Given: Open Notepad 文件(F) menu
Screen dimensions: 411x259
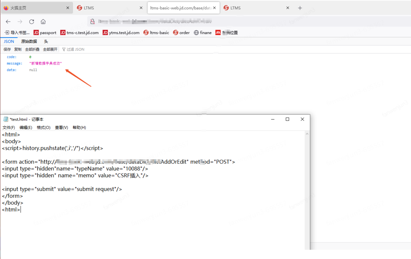Looking at the screenshot, I should [9, 127].
